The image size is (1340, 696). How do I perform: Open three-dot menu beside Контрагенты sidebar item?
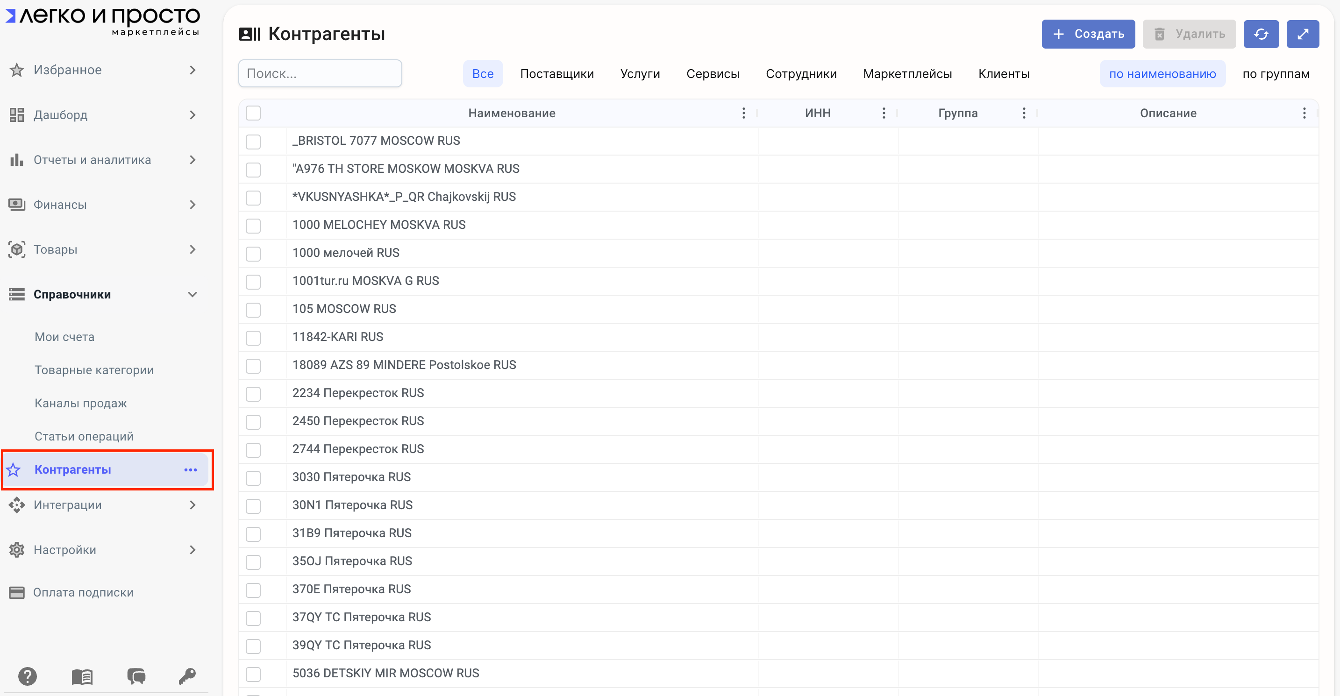point(190,470)
